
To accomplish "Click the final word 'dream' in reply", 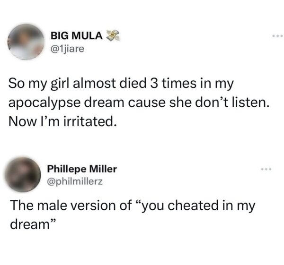I will [x=28, y=223].
